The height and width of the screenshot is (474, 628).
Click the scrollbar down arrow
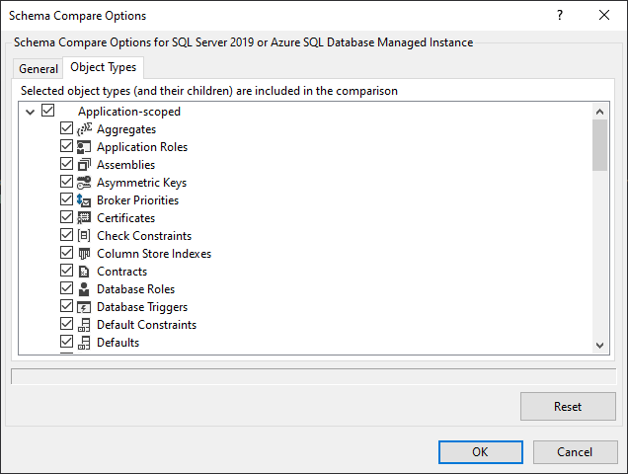(599, 346)
